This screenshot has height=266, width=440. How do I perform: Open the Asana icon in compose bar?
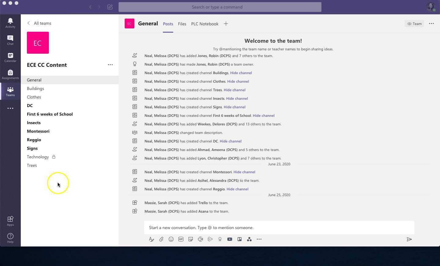(249, 239)
